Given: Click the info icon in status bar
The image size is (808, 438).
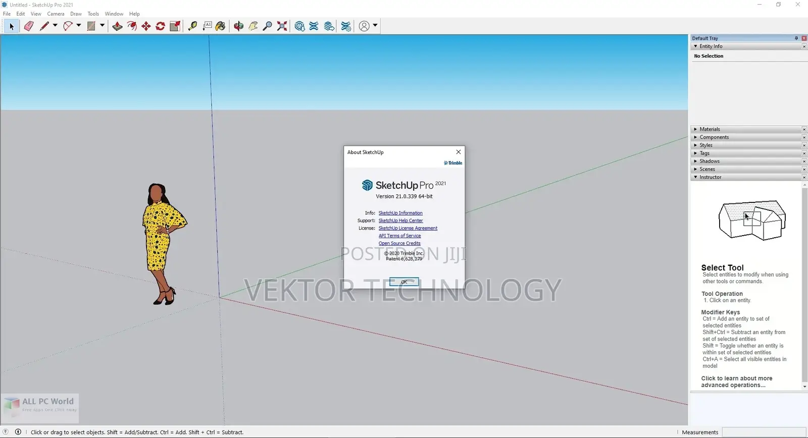Looking at the screenshot, I should point(18,432).
